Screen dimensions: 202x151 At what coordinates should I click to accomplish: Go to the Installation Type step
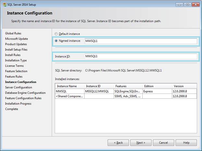[16, 60]
